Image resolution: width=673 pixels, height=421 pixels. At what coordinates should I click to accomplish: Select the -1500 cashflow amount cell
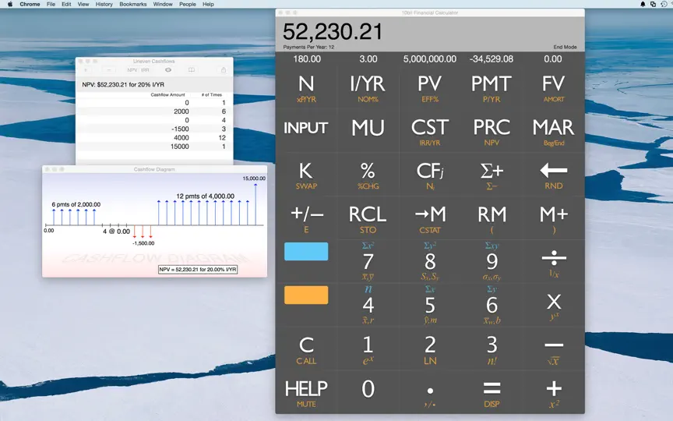(x=180, y=129)
